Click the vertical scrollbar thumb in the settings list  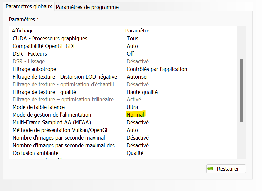click(x=241, y=90)
